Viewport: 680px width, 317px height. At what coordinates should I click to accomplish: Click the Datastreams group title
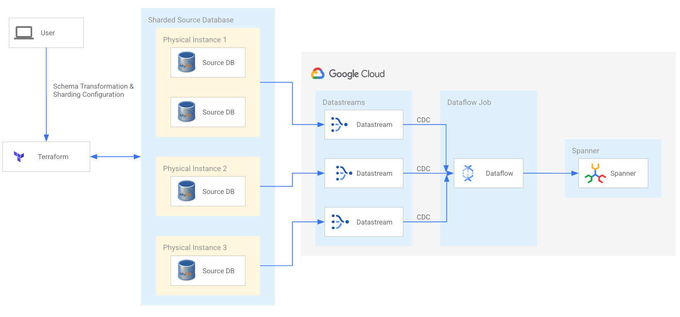[343, 103]
